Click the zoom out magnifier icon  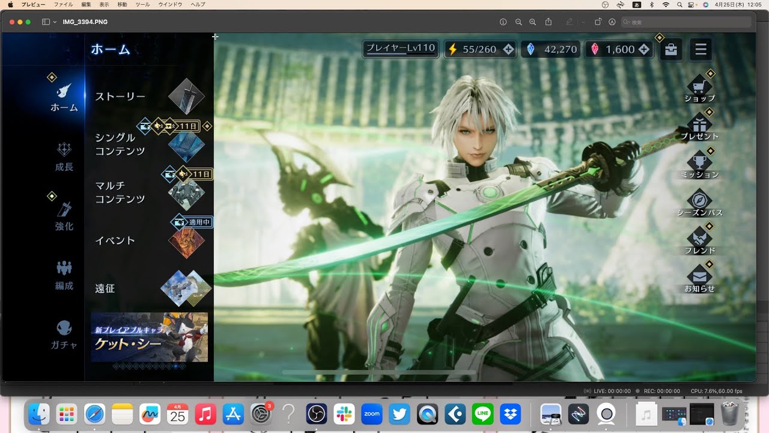pos(518,22)
